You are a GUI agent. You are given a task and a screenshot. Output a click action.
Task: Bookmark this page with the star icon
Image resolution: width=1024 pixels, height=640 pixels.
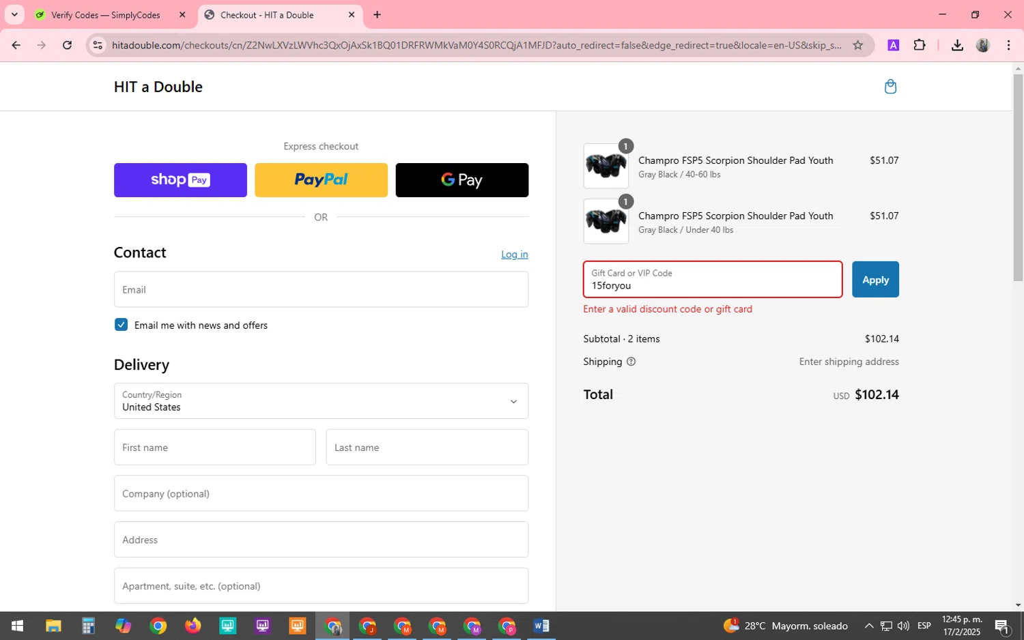(x=858, y=45)
